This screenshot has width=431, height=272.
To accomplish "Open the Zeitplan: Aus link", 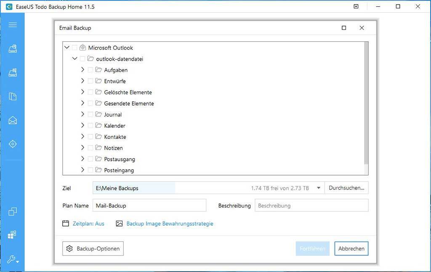I will (x=88, y=224).
